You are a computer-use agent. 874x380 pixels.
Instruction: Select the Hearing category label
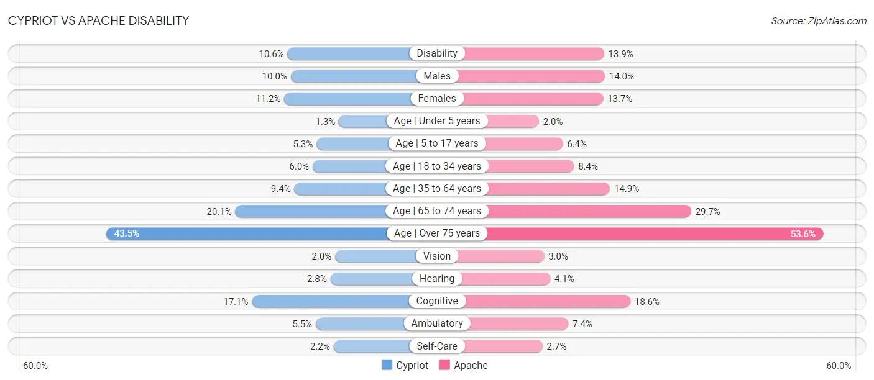tap(437, 279)
